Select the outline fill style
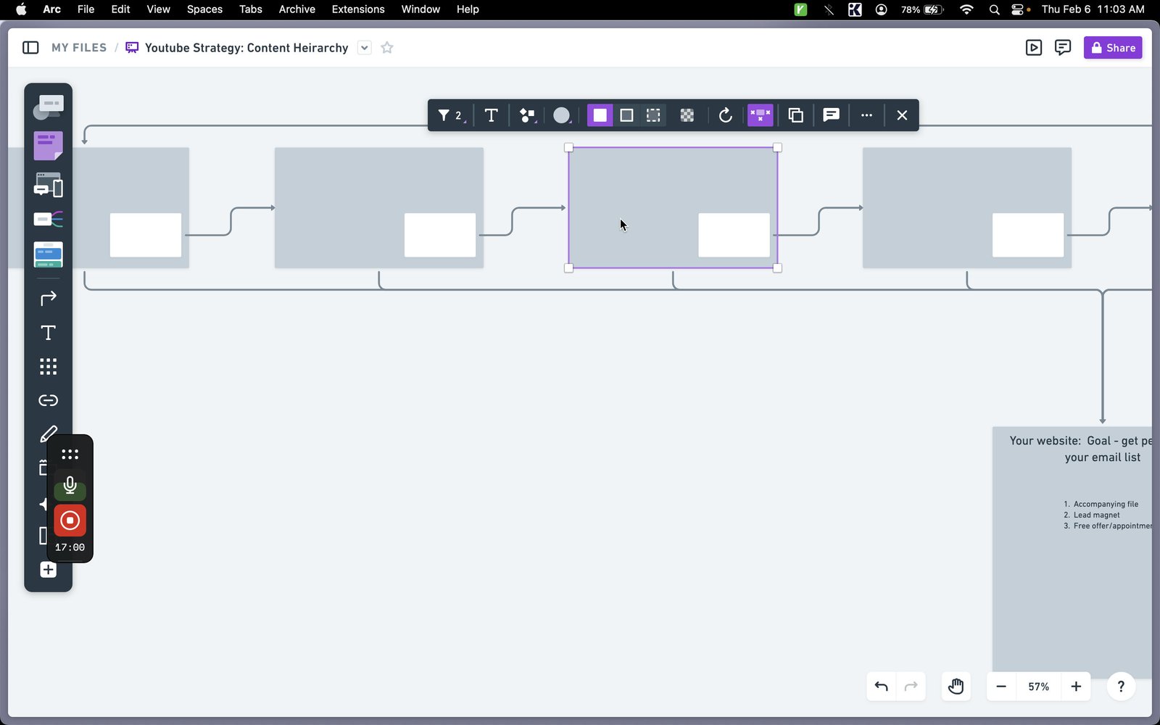 626,115
